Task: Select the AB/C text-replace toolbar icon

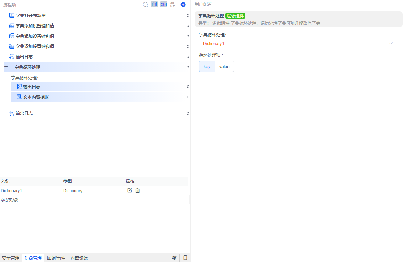Action: point(173,4)
